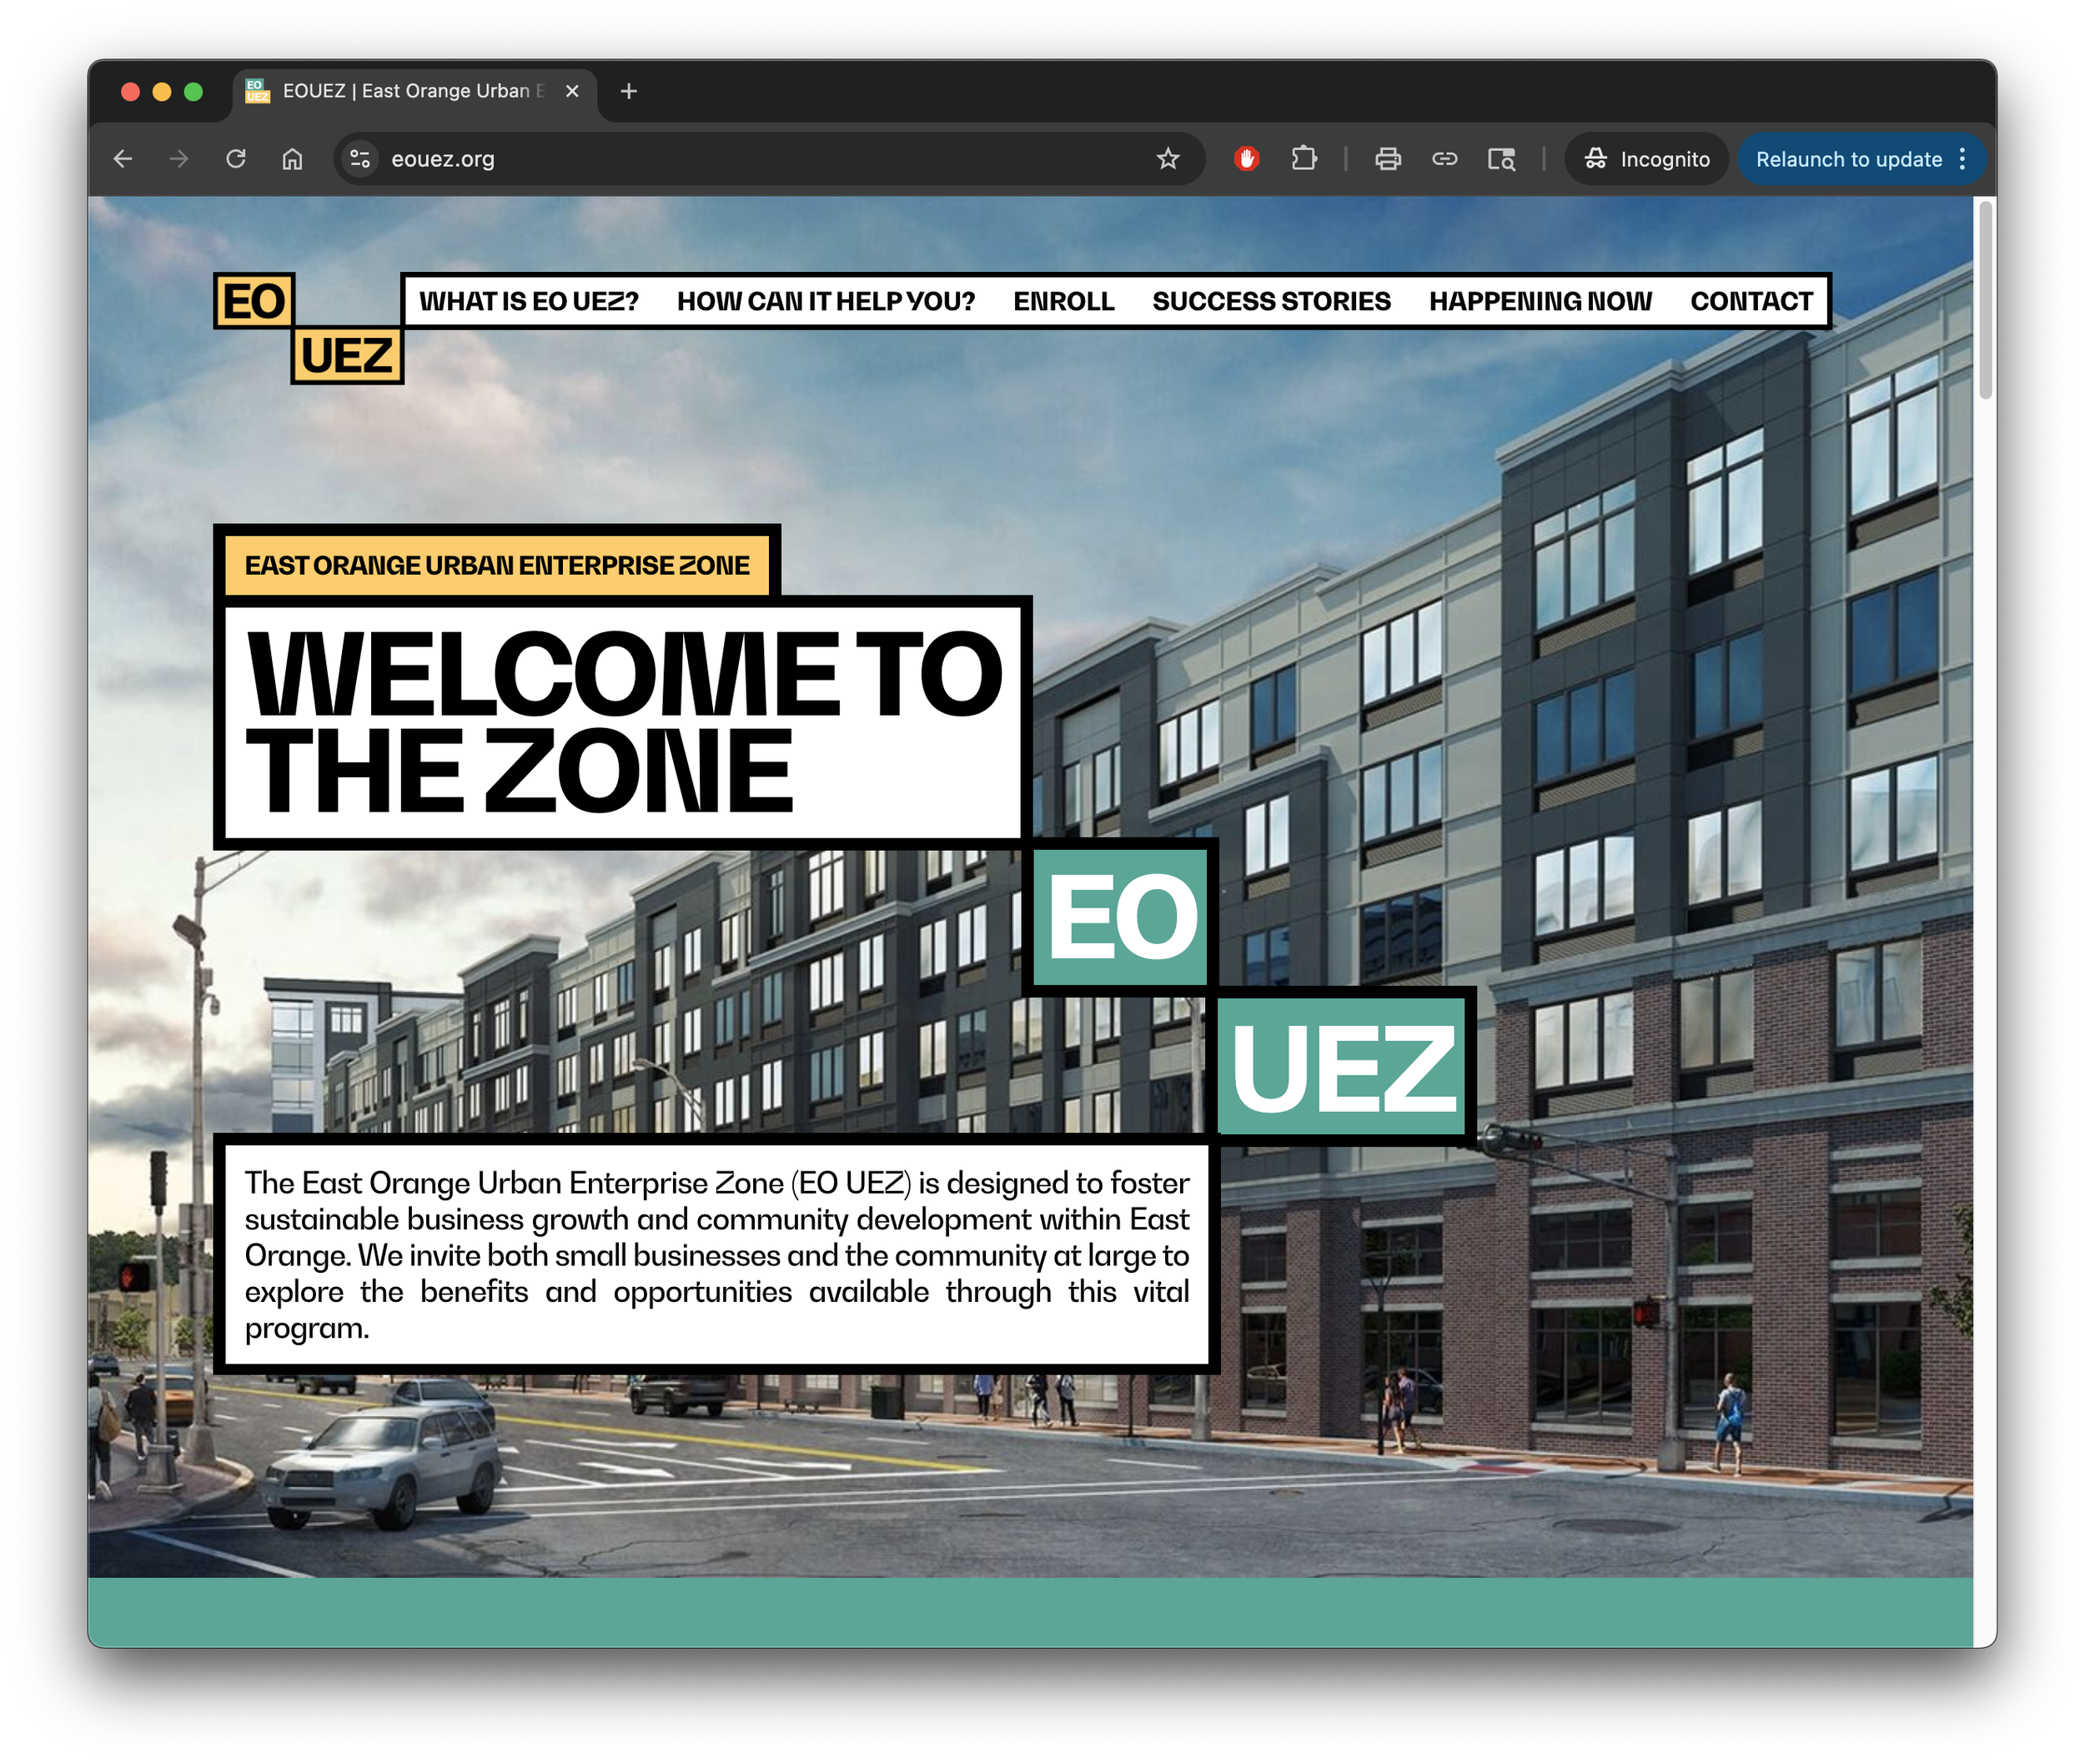
Task: Close the EOUEZ browser tab
Action: [x=572, y=92]
